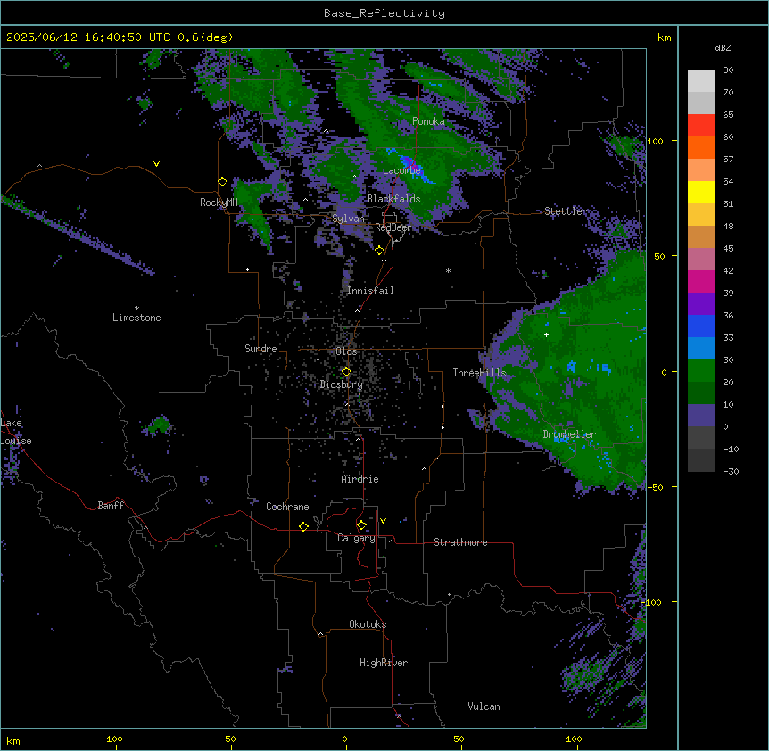Click the asterisk marker above Limestone
The image size is (769, 751).
tap(136, 309)
